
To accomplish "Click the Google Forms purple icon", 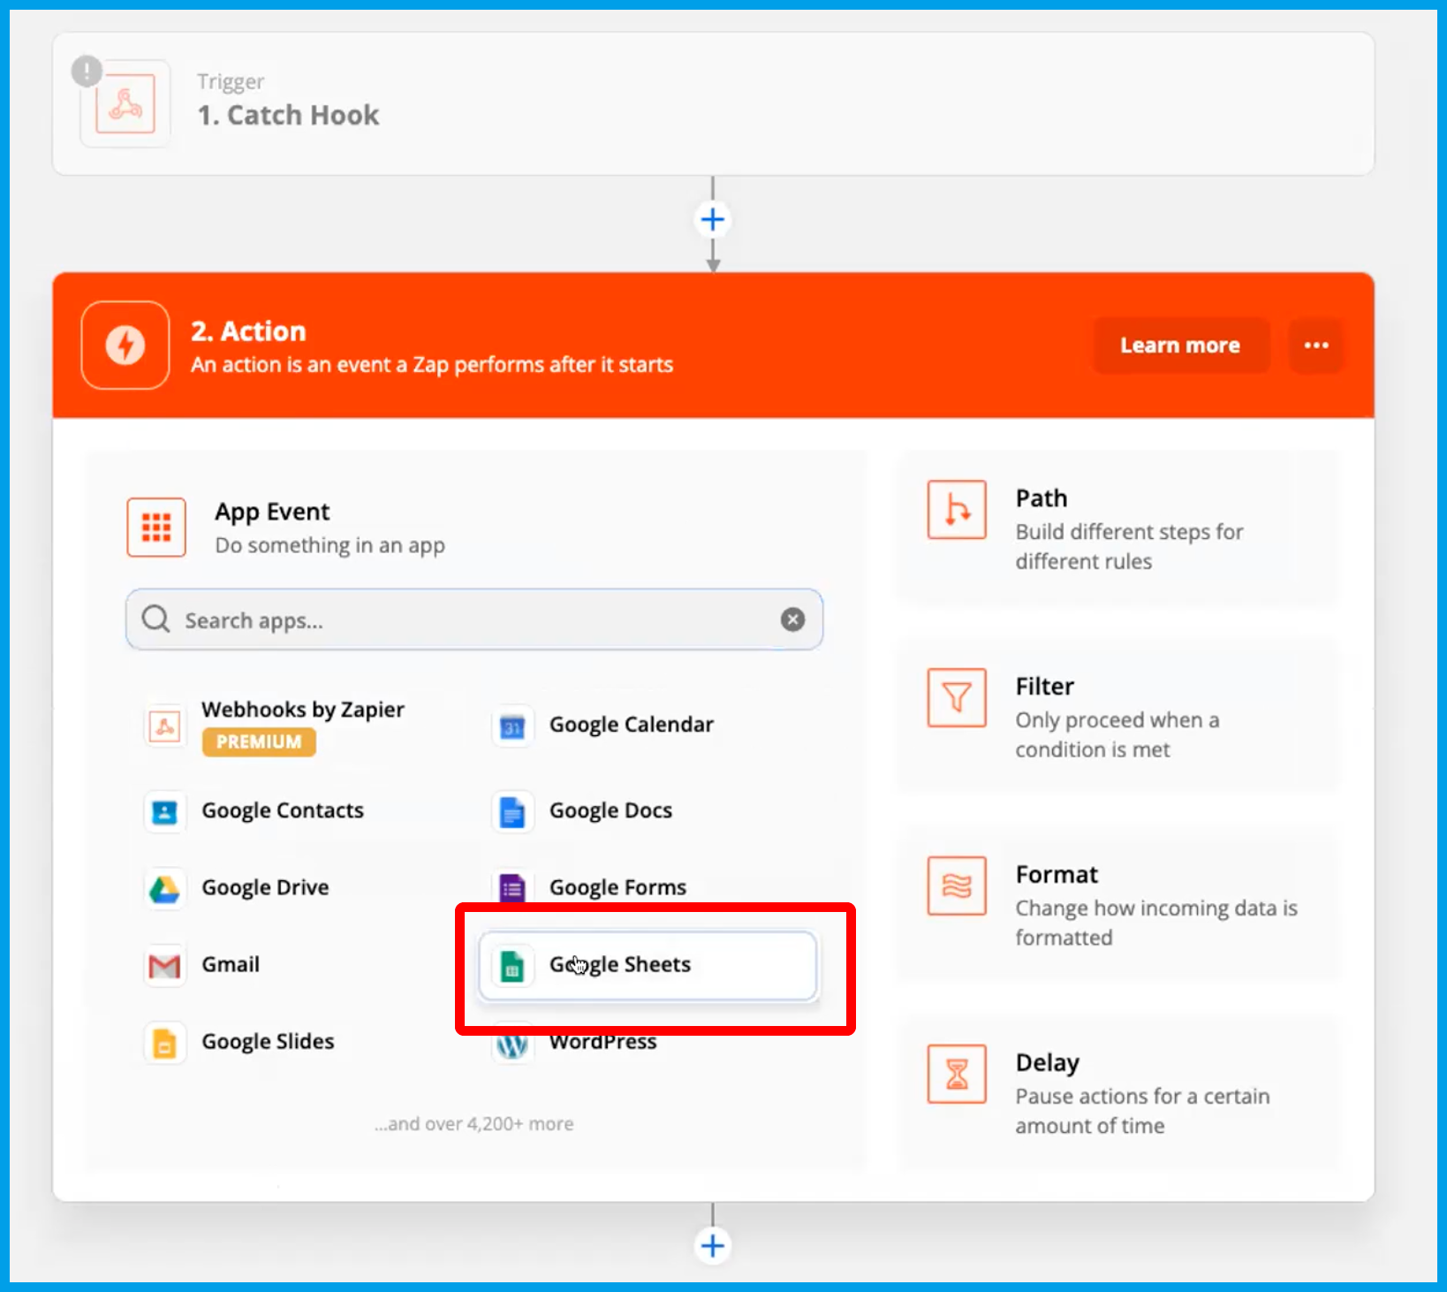I will point(512,887).
